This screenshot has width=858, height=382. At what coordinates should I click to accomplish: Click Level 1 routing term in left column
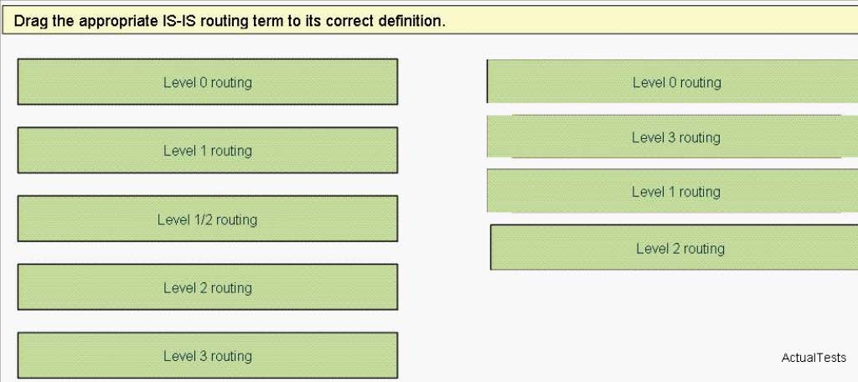point(208,151)
